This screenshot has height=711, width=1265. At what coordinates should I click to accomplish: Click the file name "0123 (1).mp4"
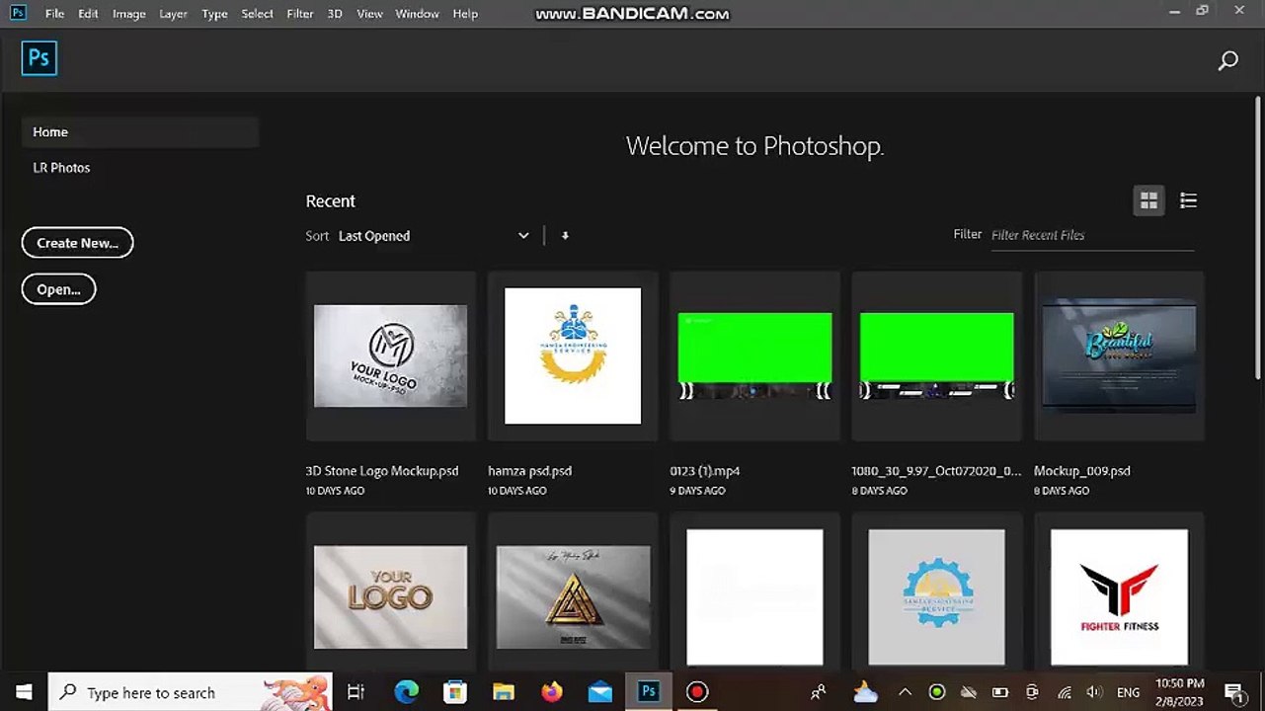pos(705,471)
